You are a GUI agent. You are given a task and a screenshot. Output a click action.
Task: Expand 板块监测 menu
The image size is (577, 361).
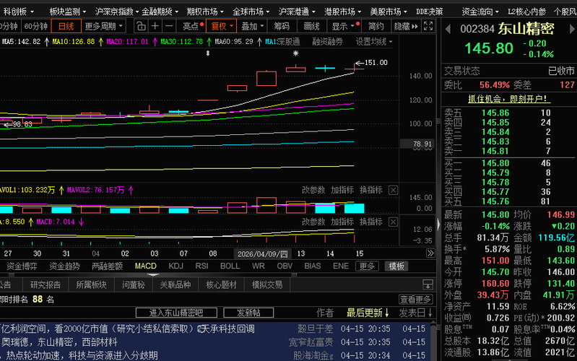(x=68, y=12)
